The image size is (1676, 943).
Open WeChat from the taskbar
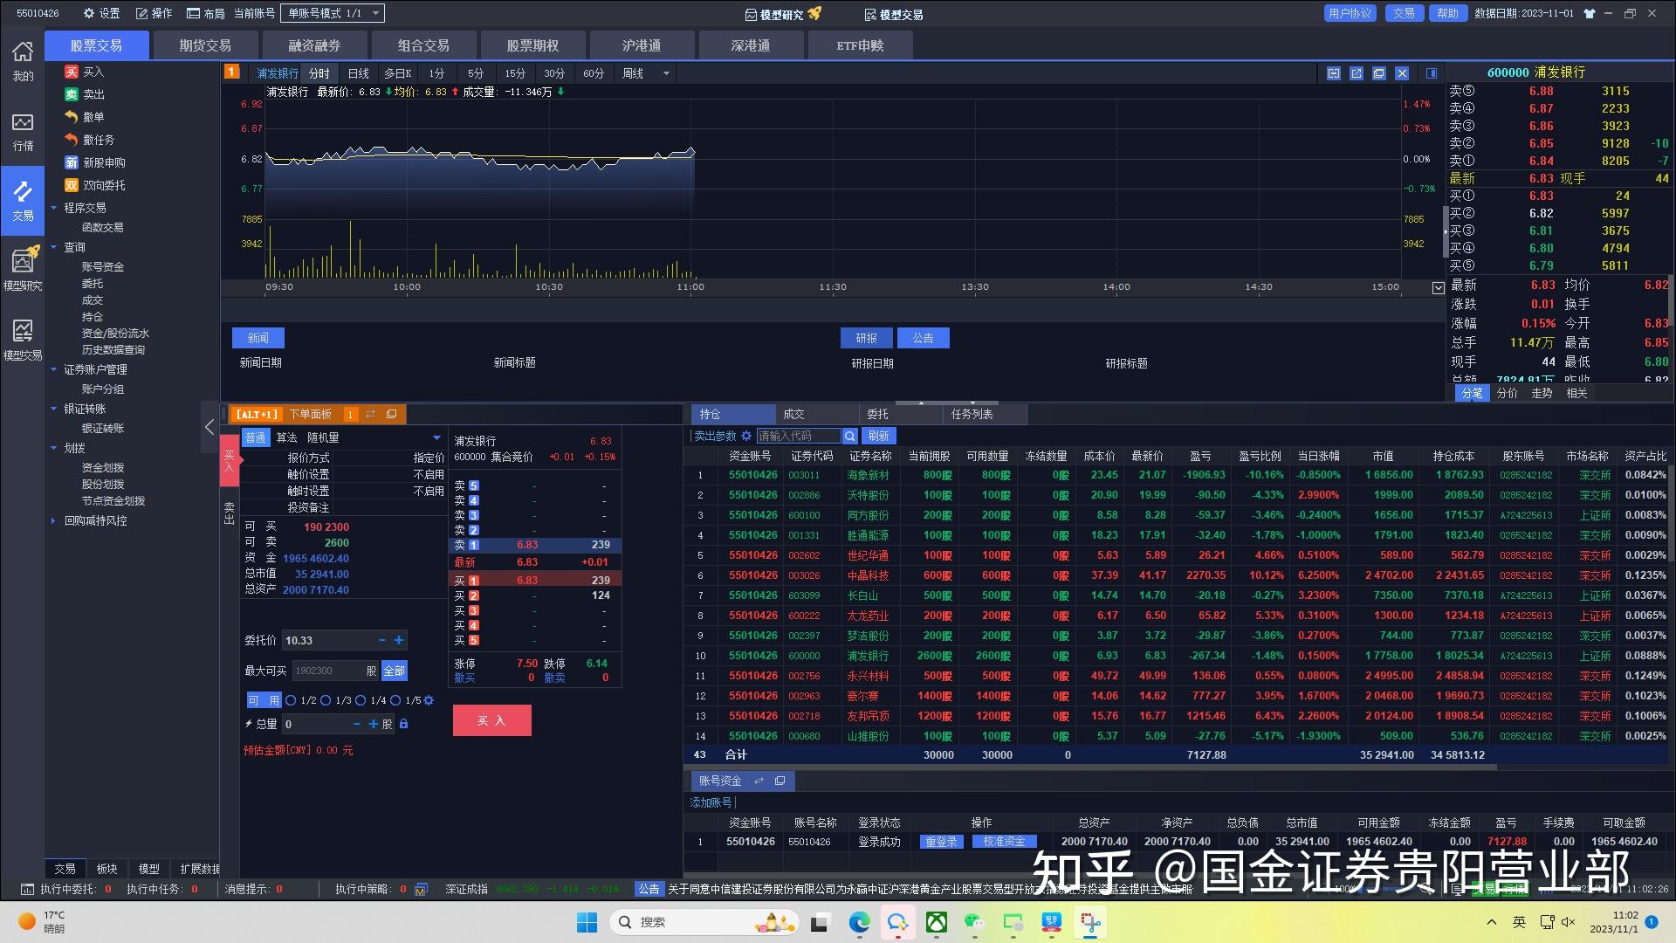coord(975,922)
